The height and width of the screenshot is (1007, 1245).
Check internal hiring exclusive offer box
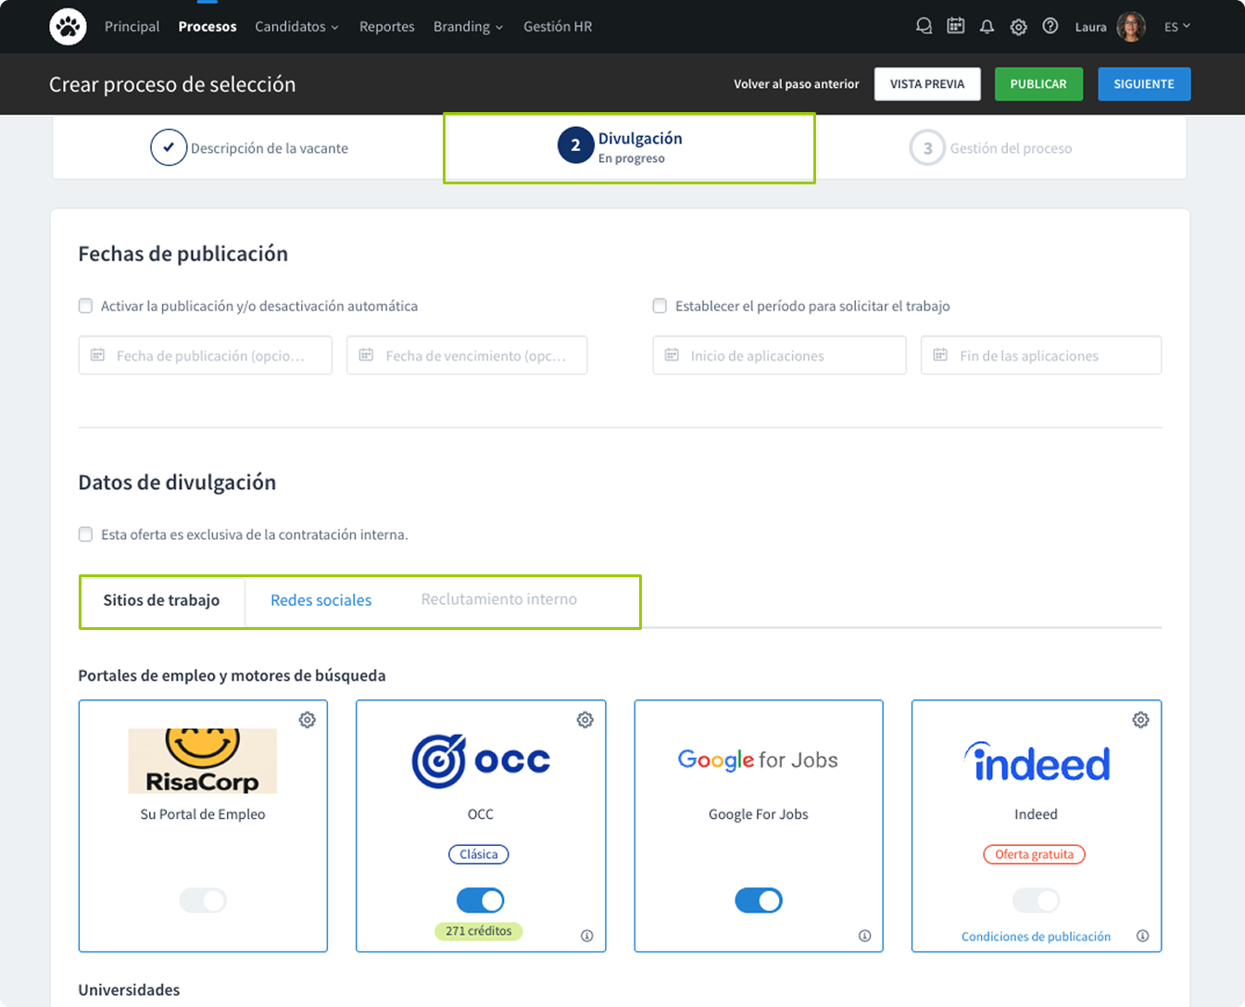(86, 535)
